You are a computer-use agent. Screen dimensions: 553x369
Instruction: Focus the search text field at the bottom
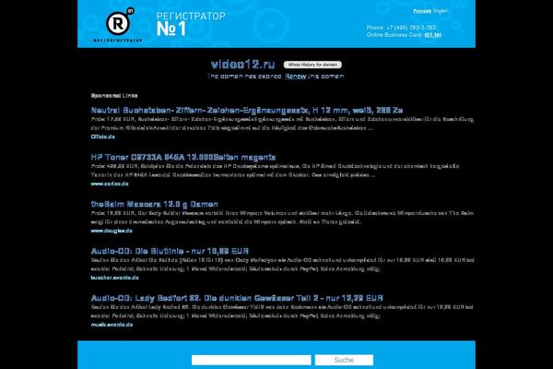[251, 360]
